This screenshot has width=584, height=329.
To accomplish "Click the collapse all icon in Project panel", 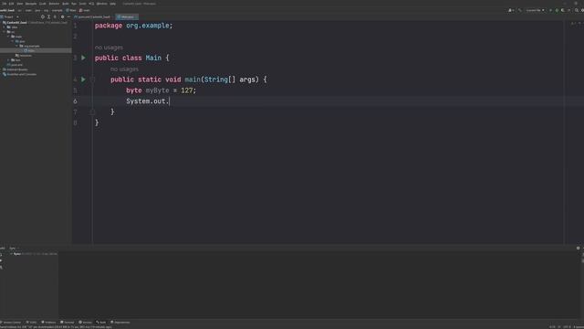I will coord(55,16).
